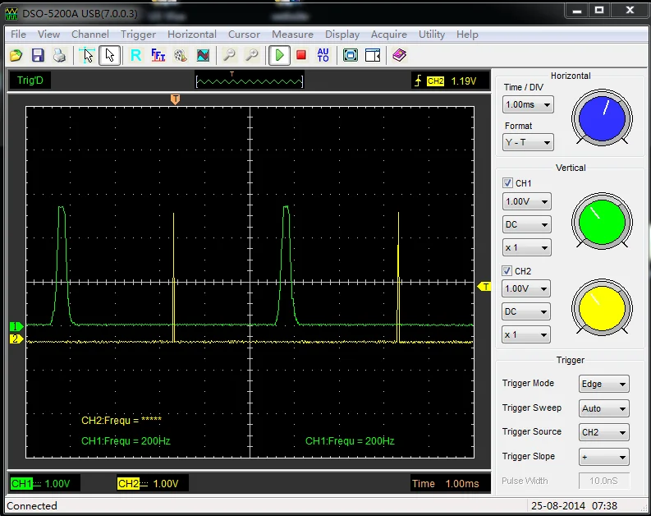Click the CH2 1.00V status label
Image resolution: width=651 pixels, height=516 pixels.
click(x=148, y=483)
